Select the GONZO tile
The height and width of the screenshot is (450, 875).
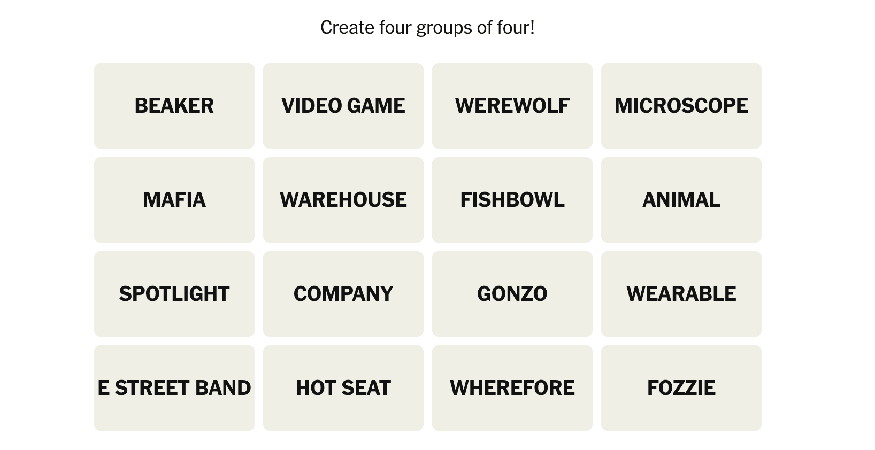(x=512, y=294)
